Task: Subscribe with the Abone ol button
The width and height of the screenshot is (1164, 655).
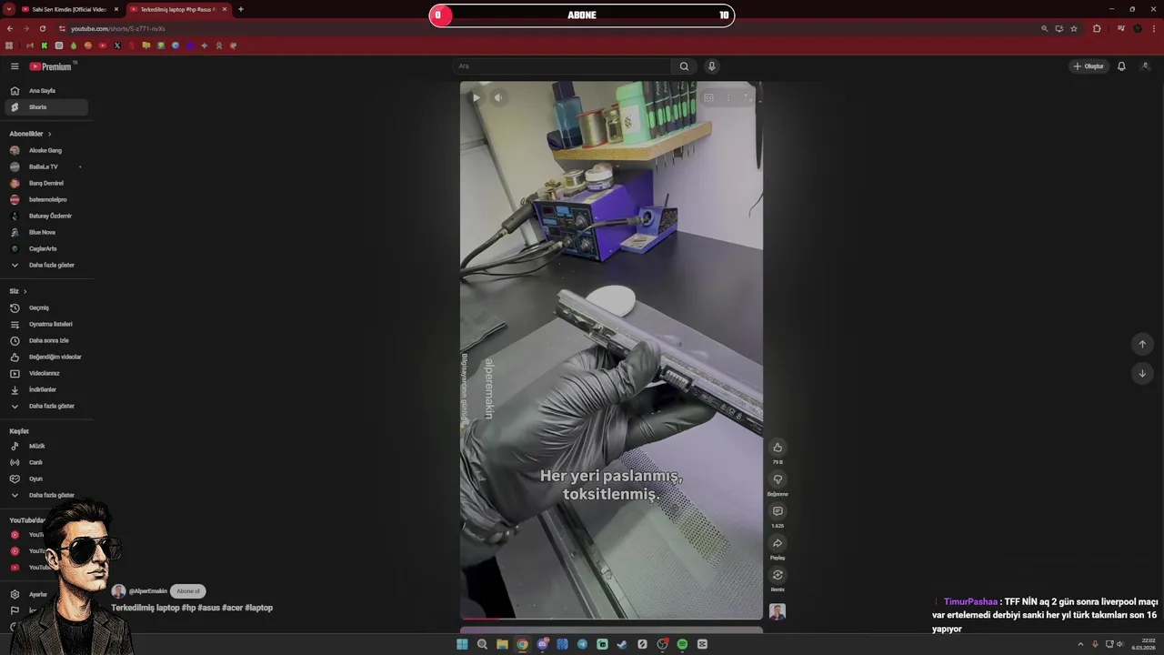Action: click(x=188, y=591)
